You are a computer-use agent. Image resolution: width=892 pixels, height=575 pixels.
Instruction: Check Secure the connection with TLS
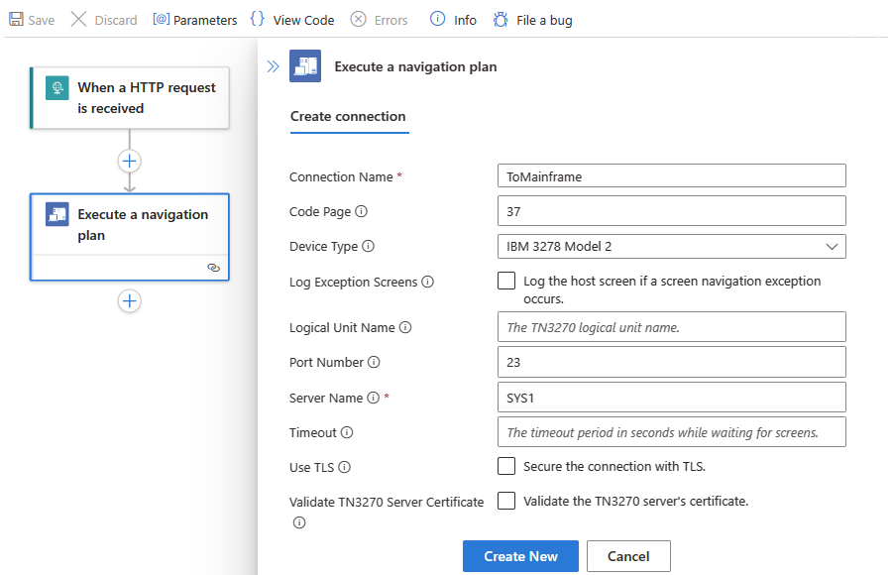[506, 466]
